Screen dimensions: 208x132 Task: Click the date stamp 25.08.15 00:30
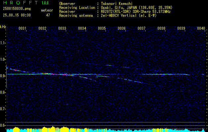coord(17,15)
